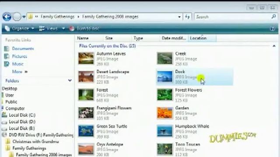This screenshot has height=157, width=280.
Task: Click Burn to disc
Action: click(x=84, y=28)
